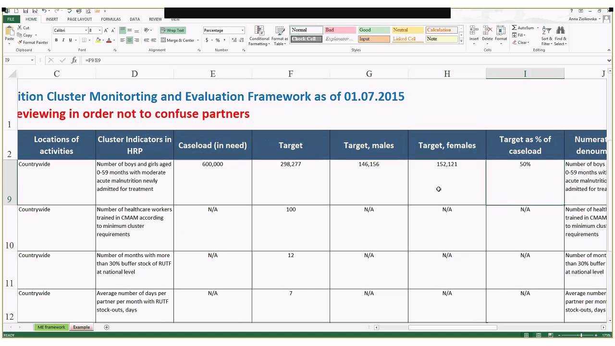Click the AutoSum sigma icon
Viewport: 615px width, 346px height.
click(514, 28)
